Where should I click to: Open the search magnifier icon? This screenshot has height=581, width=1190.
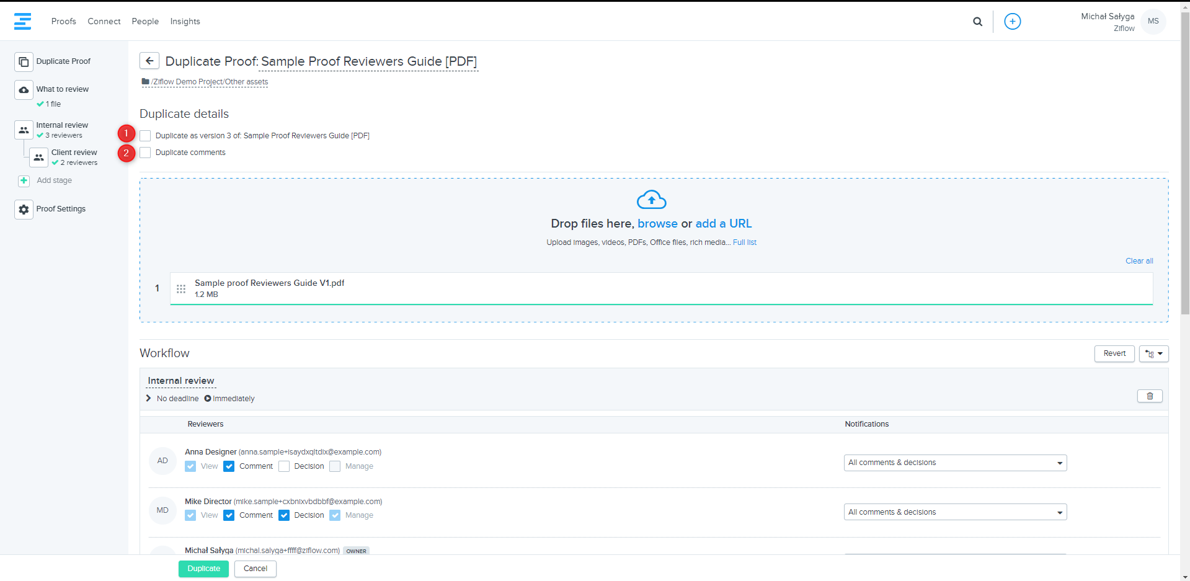pos(977,22)
